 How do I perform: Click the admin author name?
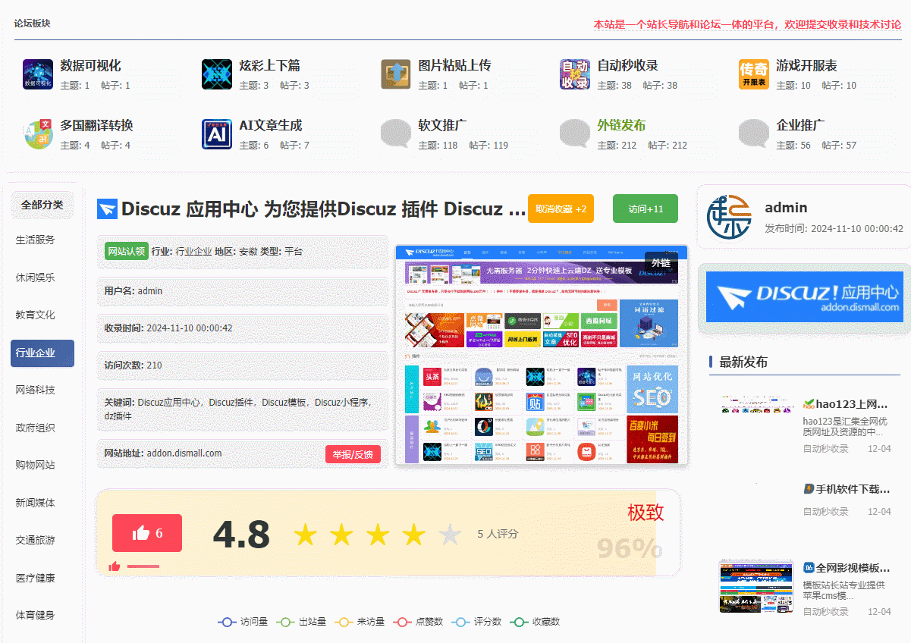786,208
